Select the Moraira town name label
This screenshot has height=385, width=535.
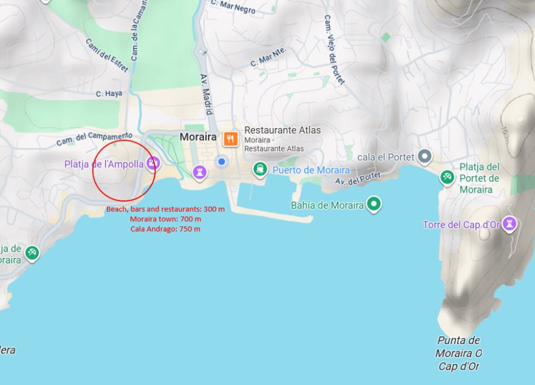(198, 137)
